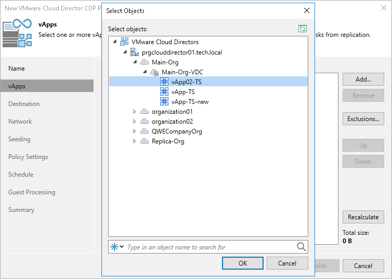Select the organization01 label

172,111
